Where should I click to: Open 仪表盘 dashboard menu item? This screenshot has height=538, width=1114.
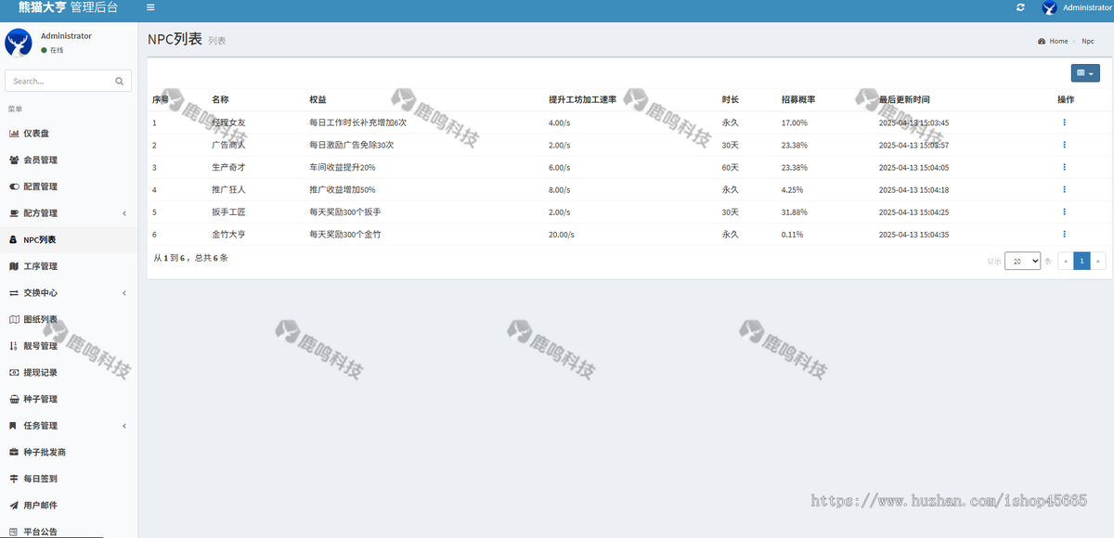(x=69, y=134)
